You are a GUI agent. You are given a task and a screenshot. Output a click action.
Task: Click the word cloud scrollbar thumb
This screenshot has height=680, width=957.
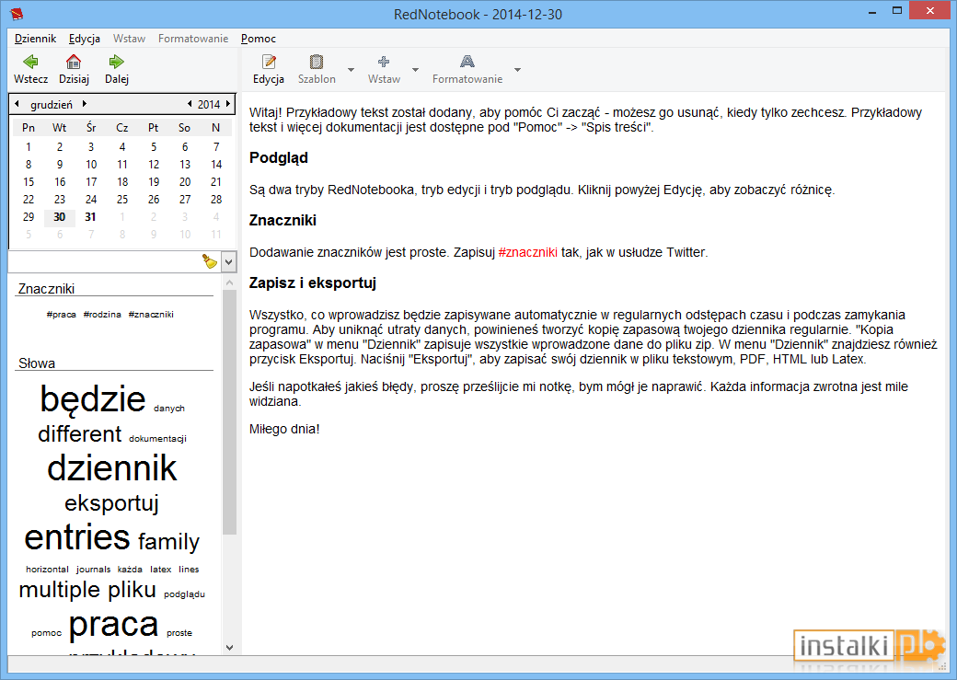click(229, 412)
